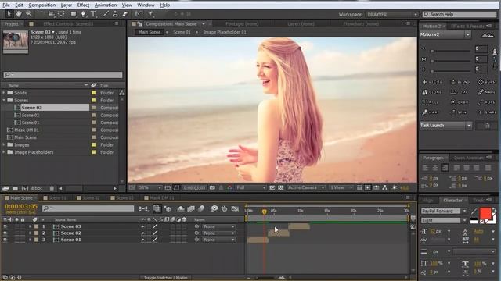This screenshot has height=281, width=501.
Task: Hide the Scene 02 layer with eye
Action: pyautogui.click(x=5, y=233)
